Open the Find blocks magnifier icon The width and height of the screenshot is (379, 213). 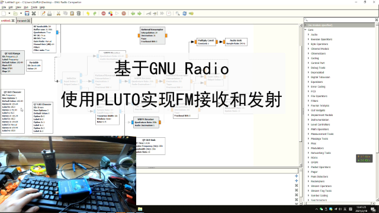(178, 14)
